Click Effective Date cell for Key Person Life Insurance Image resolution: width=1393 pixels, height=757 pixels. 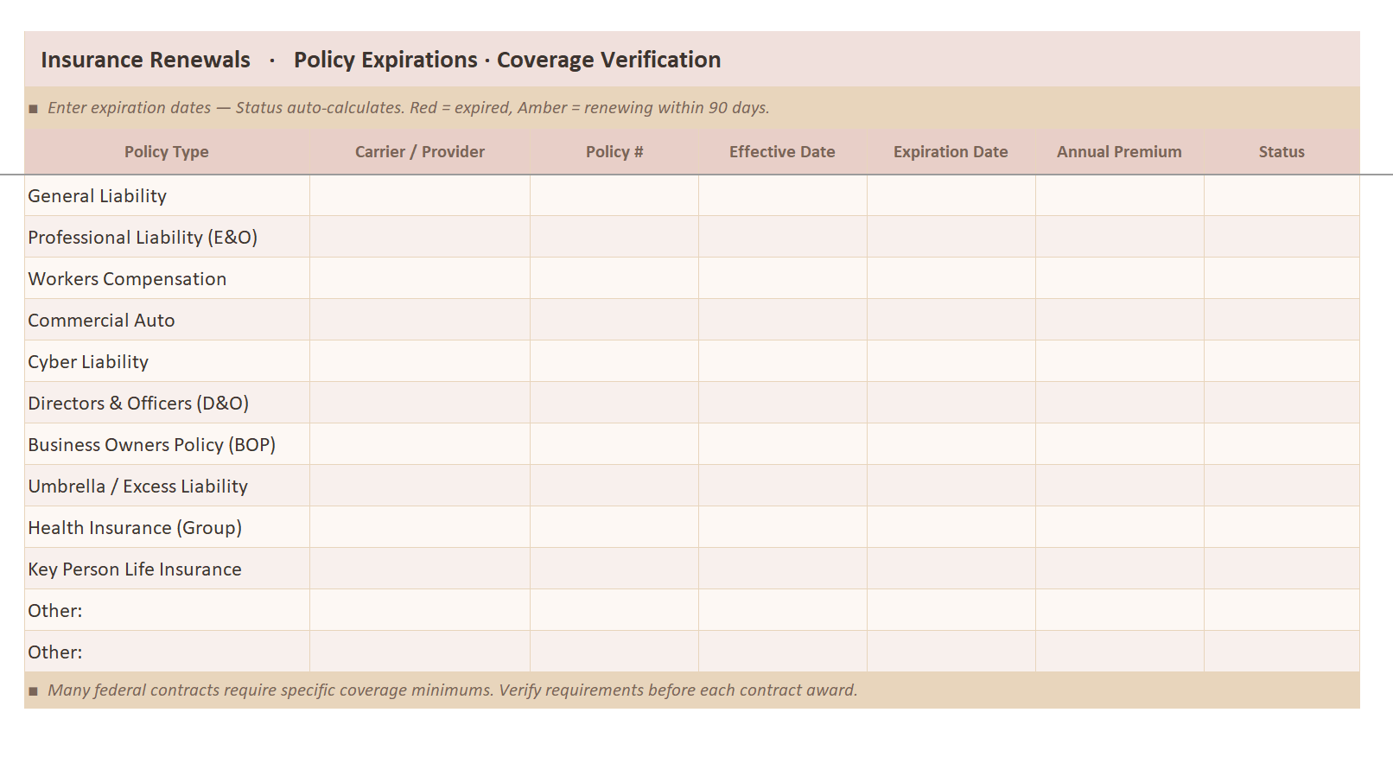tap(783, 569)
